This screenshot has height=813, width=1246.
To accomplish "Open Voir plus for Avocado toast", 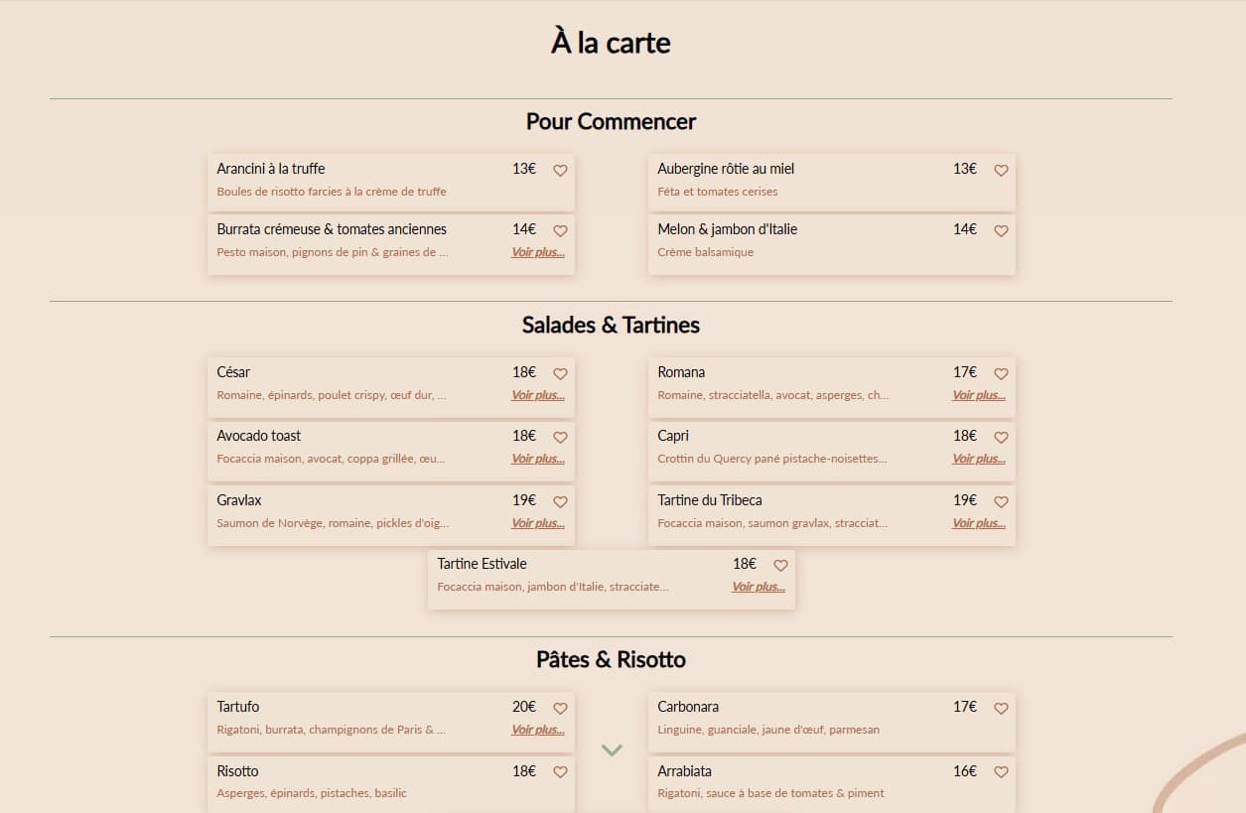I will pyautogui.click(x=537, y=458).
